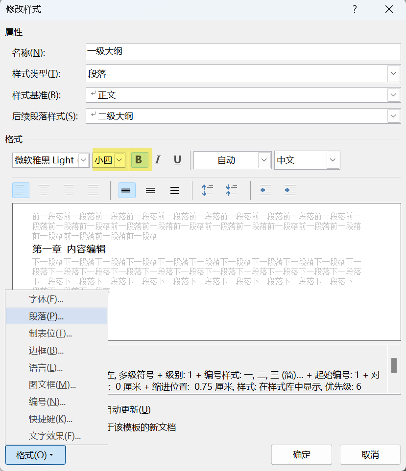Choose 文字效果(E)... from format menu

tap(56, 436)
